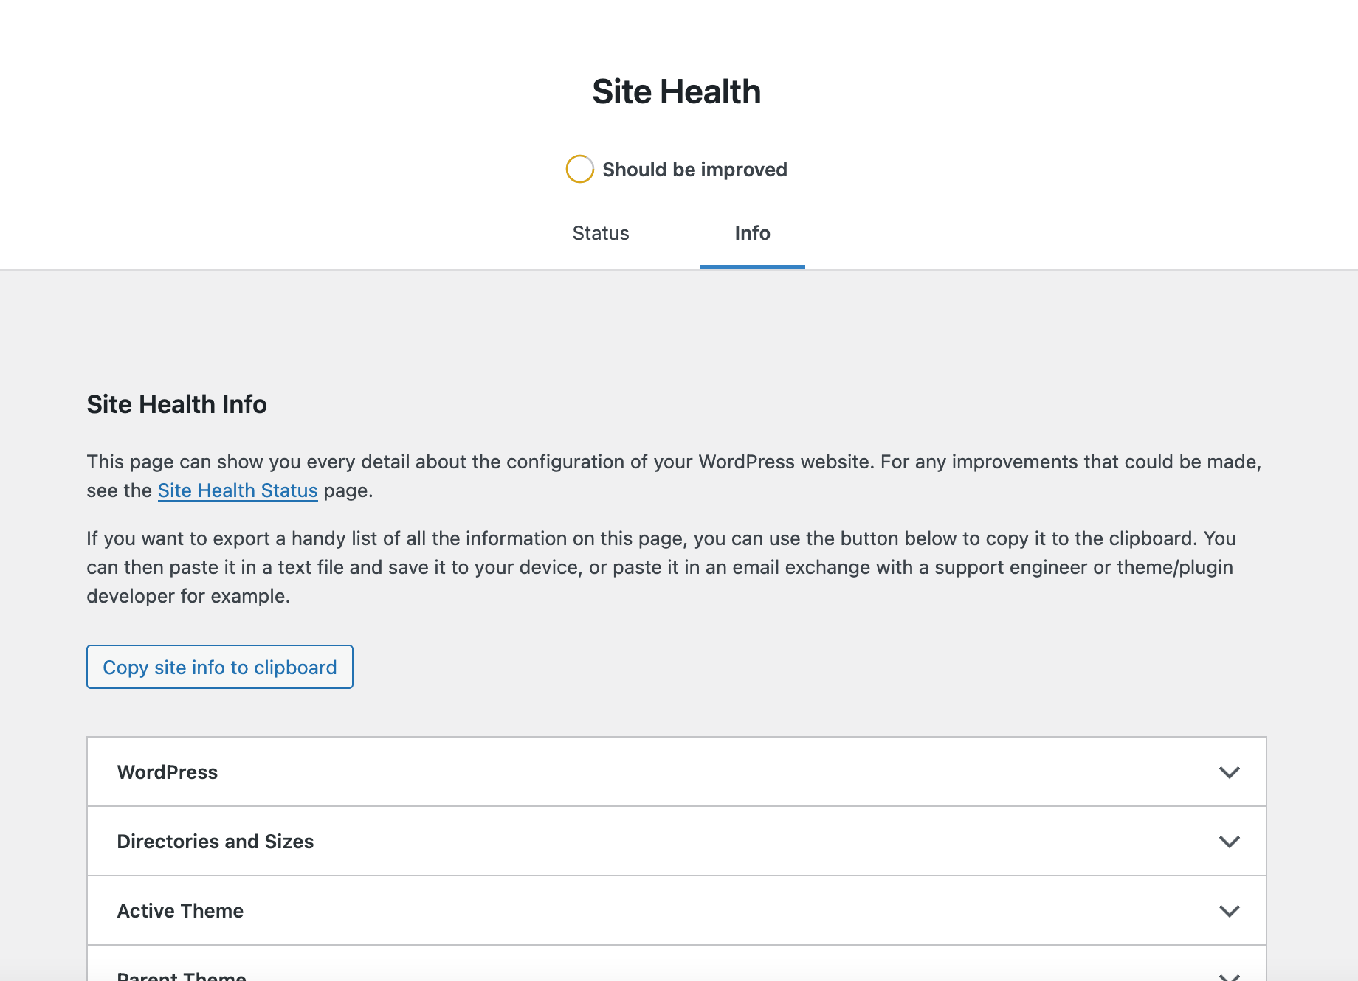Select the WordPress section header text
This screenshot has height=981, width=1358.
[x=168, y=772]
